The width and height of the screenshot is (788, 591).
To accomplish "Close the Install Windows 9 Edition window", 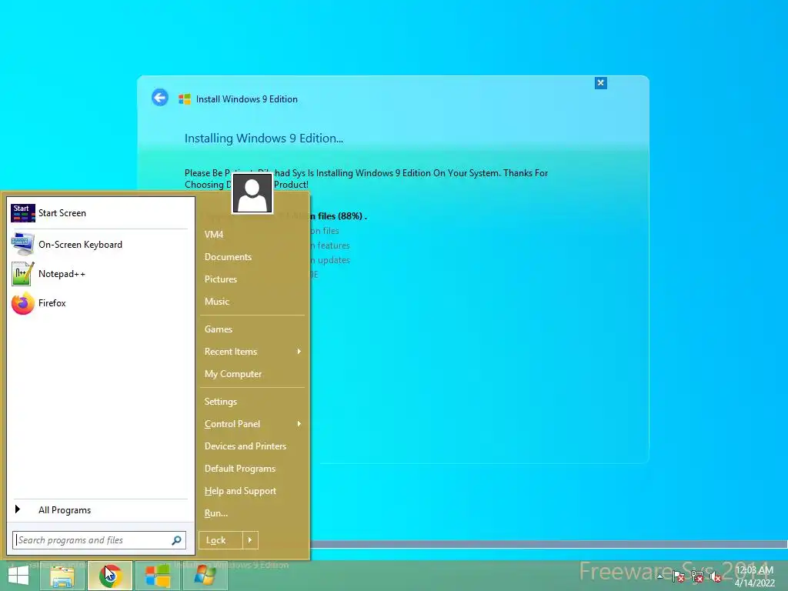I will [x=600, y=83].
